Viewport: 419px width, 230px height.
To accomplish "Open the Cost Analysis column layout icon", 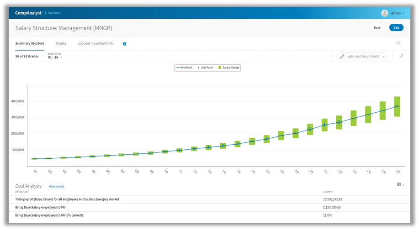I will (399, 184).
